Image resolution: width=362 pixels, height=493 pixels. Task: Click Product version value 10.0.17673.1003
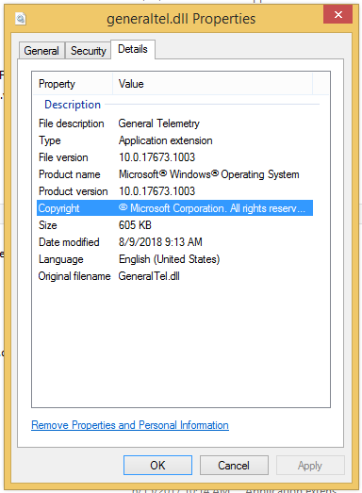pos(156,191)
